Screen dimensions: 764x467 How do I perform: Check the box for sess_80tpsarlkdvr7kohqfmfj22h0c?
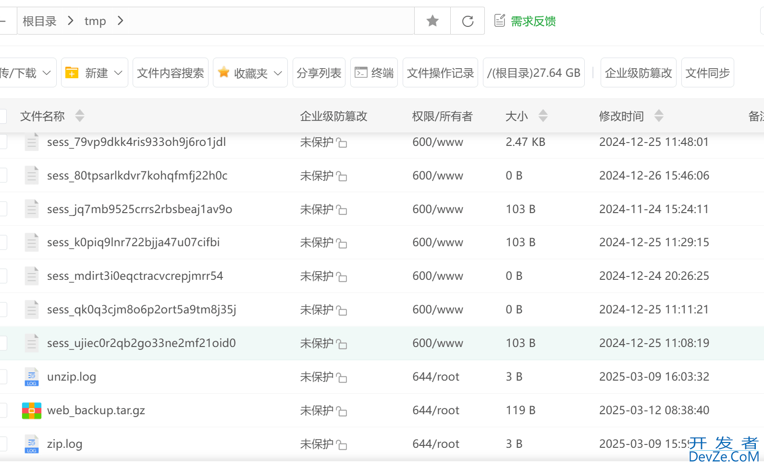2,175
